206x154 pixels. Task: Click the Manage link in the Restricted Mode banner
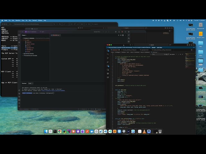154,47
